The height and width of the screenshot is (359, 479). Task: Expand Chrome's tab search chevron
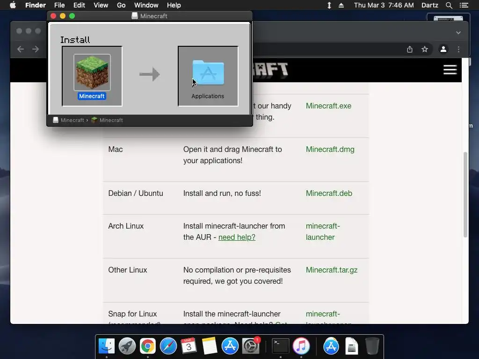458,33
